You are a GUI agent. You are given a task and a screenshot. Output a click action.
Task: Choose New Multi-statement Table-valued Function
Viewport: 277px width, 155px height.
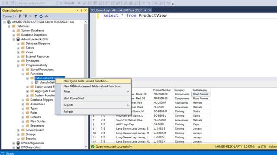tap(93, 86)
